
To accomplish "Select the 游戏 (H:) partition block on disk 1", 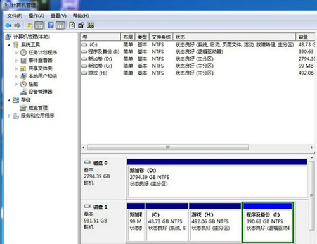I will pyautogui.click(x=215, y=222).
